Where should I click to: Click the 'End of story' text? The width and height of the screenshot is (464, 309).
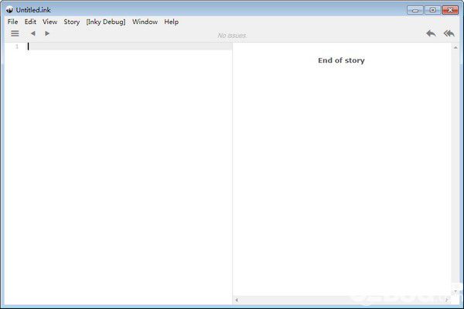click(341, 60)
